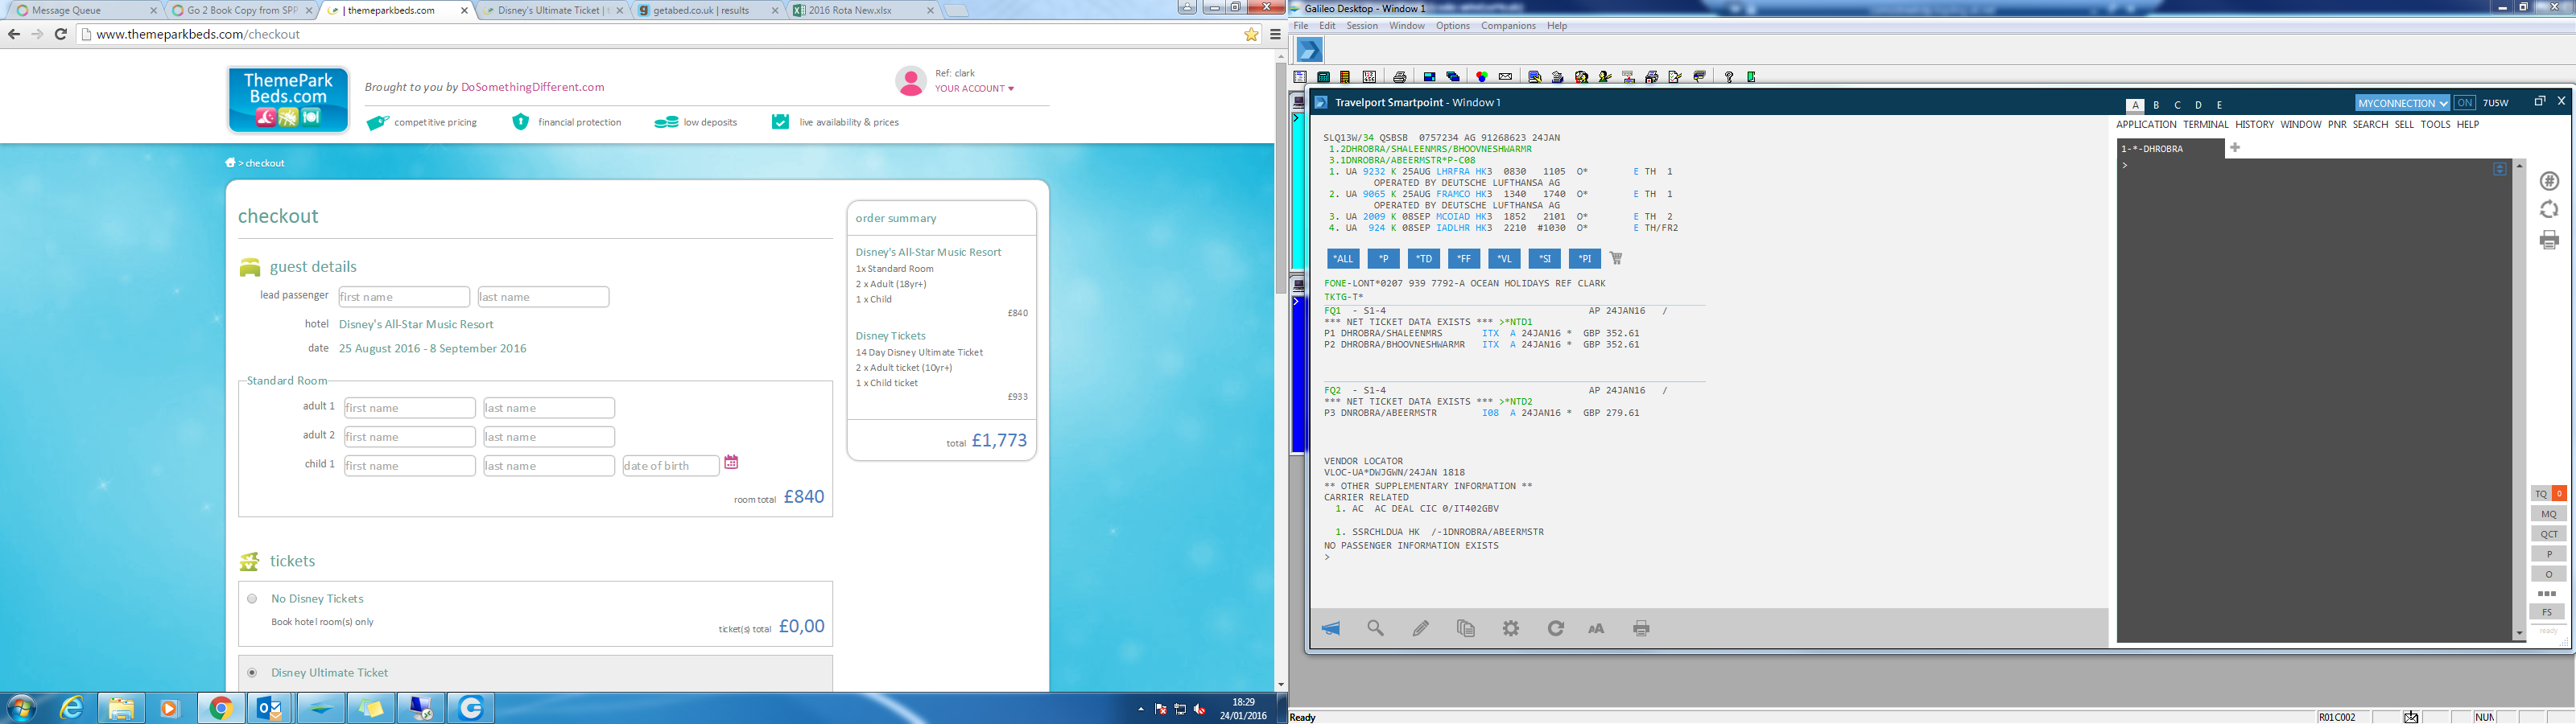Click the bookmark star in Chrome address bar
The width and height of the screenshot is (2576, 724).
1251,34
